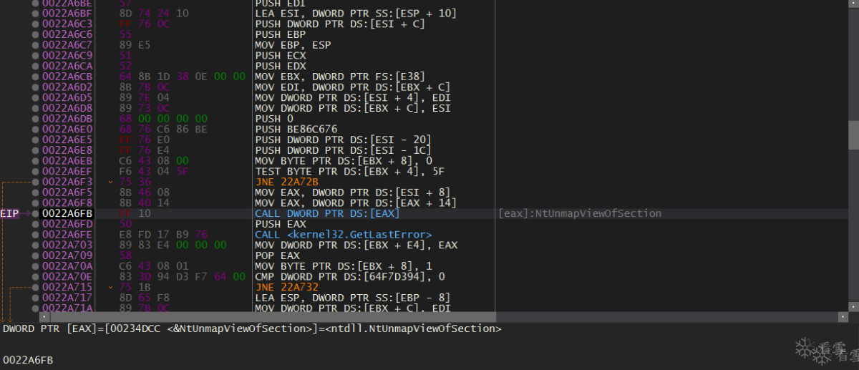Click the info line showing ntdll.NtUnmapViewOfSection
859x370 pixels.
coord(252,329)
